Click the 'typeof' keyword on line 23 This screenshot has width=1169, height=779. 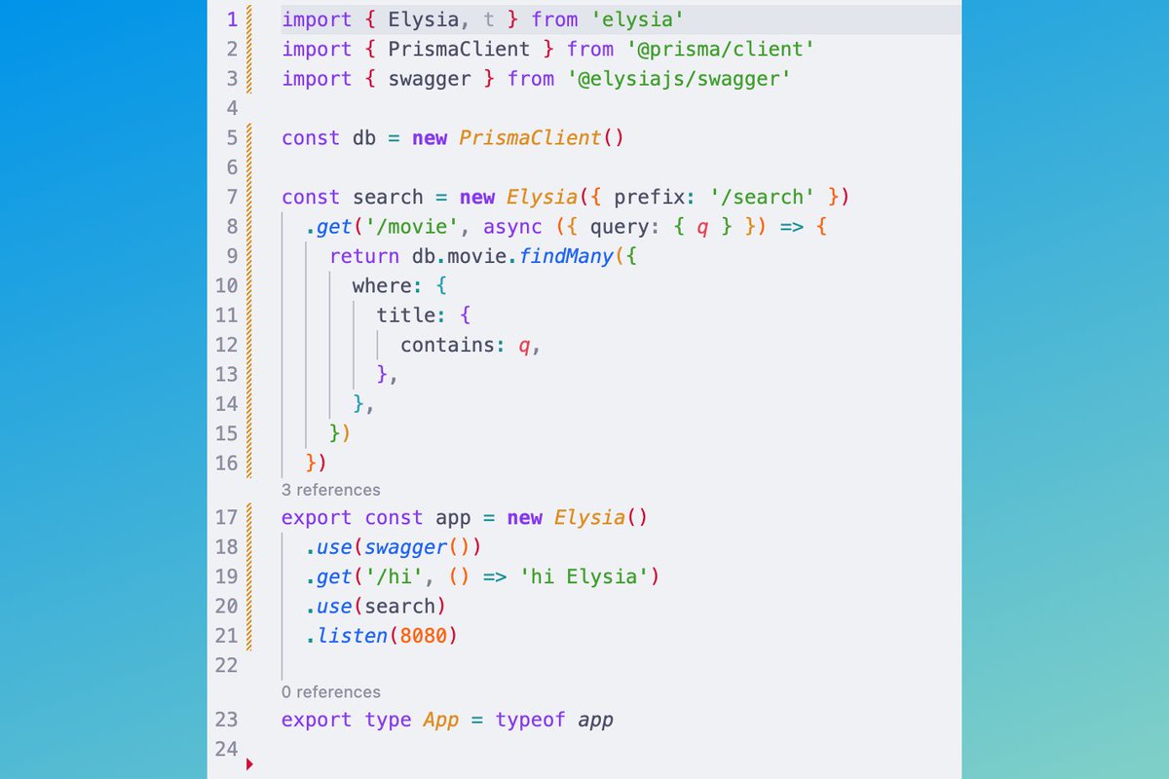(x=531, y=721)
